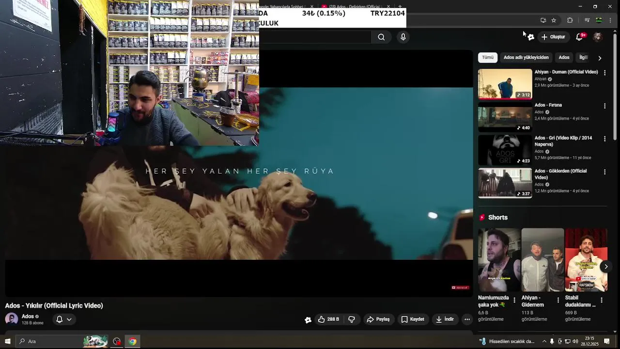
Task: Close the Ados - Delirirken browser tab
Action: [388, 6]
